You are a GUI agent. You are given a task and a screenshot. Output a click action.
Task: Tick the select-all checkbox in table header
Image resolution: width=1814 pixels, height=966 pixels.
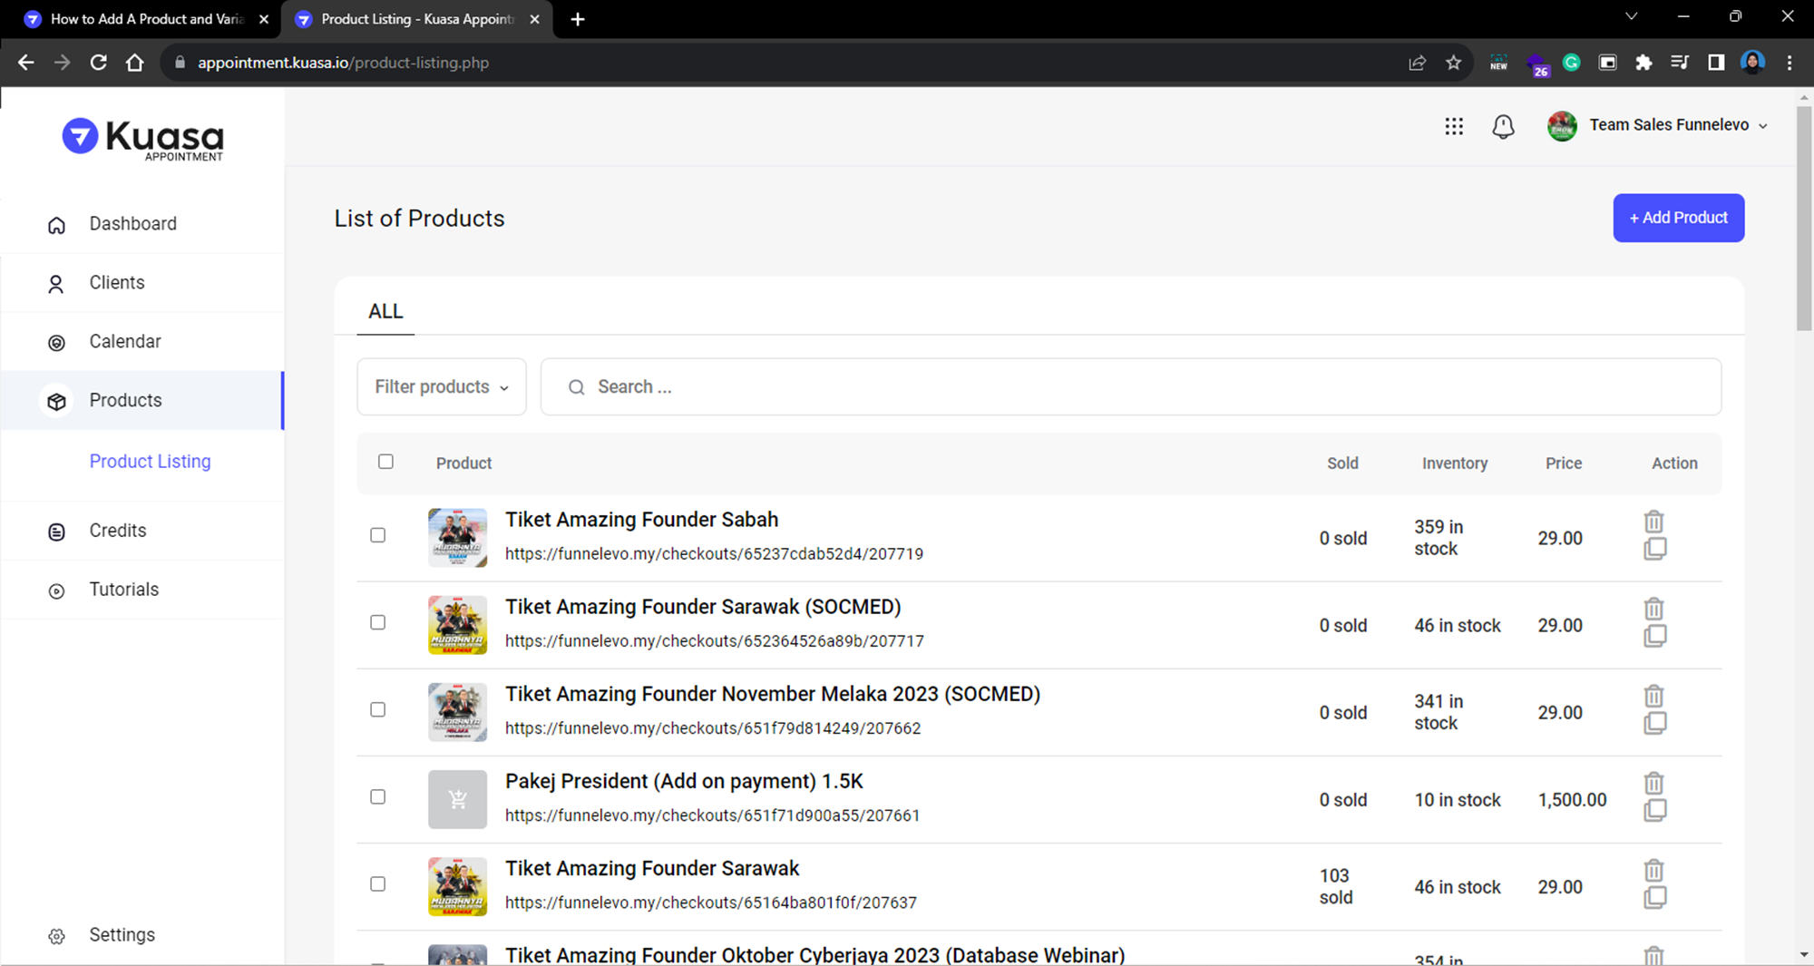[385, 462]
